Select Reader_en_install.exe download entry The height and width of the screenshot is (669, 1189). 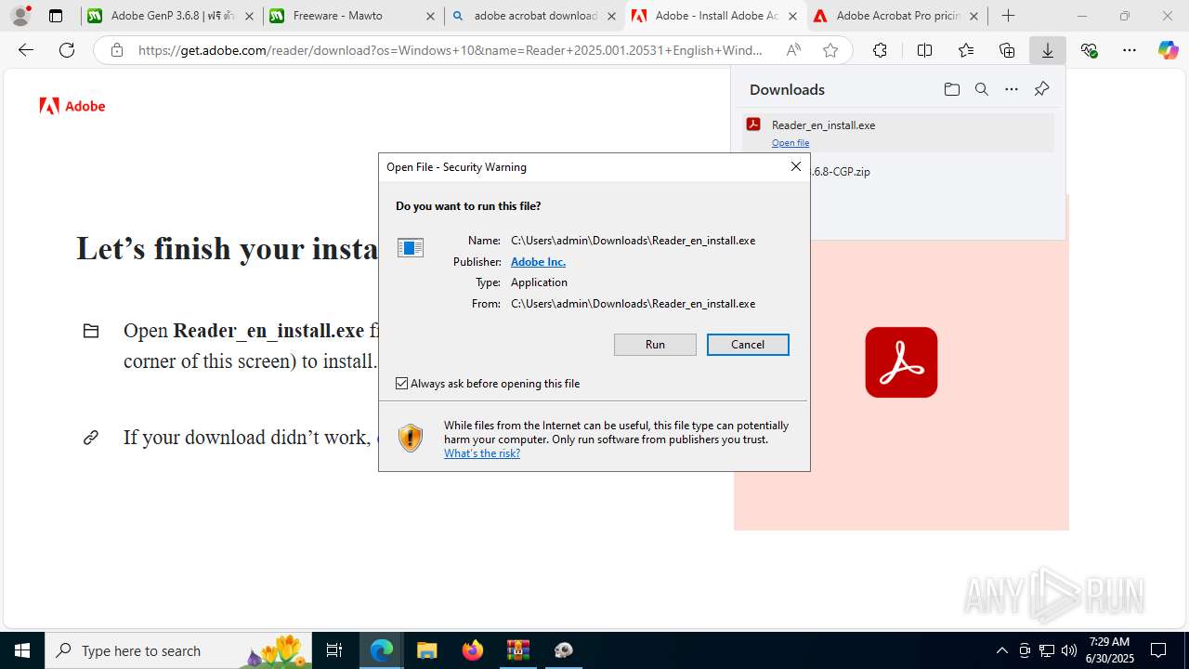[x=899, y=133]
